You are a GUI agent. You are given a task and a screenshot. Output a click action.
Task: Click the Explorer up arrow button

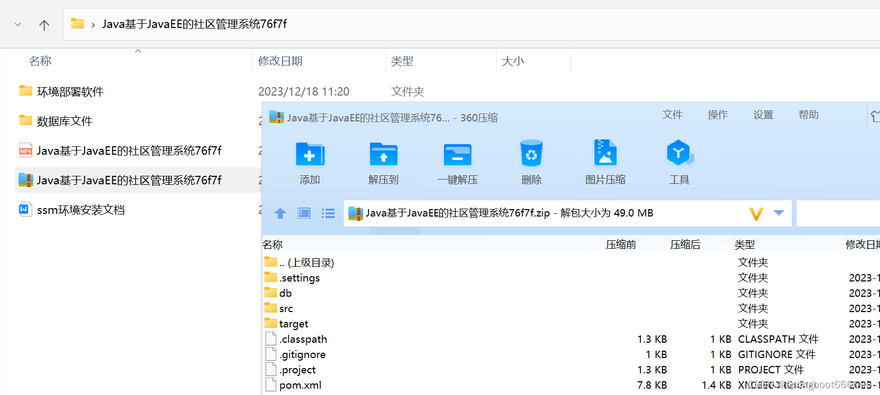(x=44, y=25)
